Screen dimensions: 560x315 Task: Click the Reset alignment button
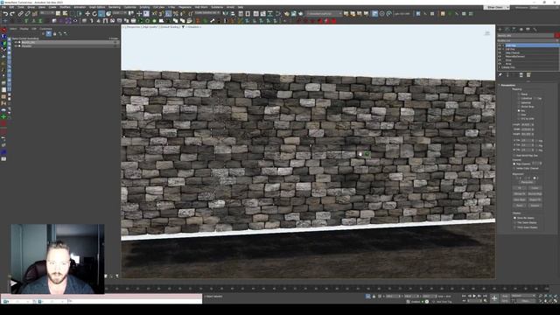[520, 206]
